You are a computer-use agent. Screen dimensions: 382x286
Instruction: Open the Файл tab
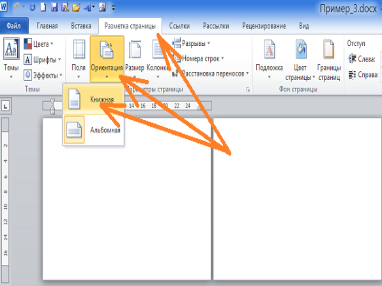coord(14,26)
